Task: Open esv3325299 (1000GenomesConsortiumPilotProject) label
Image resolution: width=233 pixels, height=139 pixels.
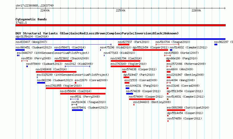Action: tap(73, 75)
